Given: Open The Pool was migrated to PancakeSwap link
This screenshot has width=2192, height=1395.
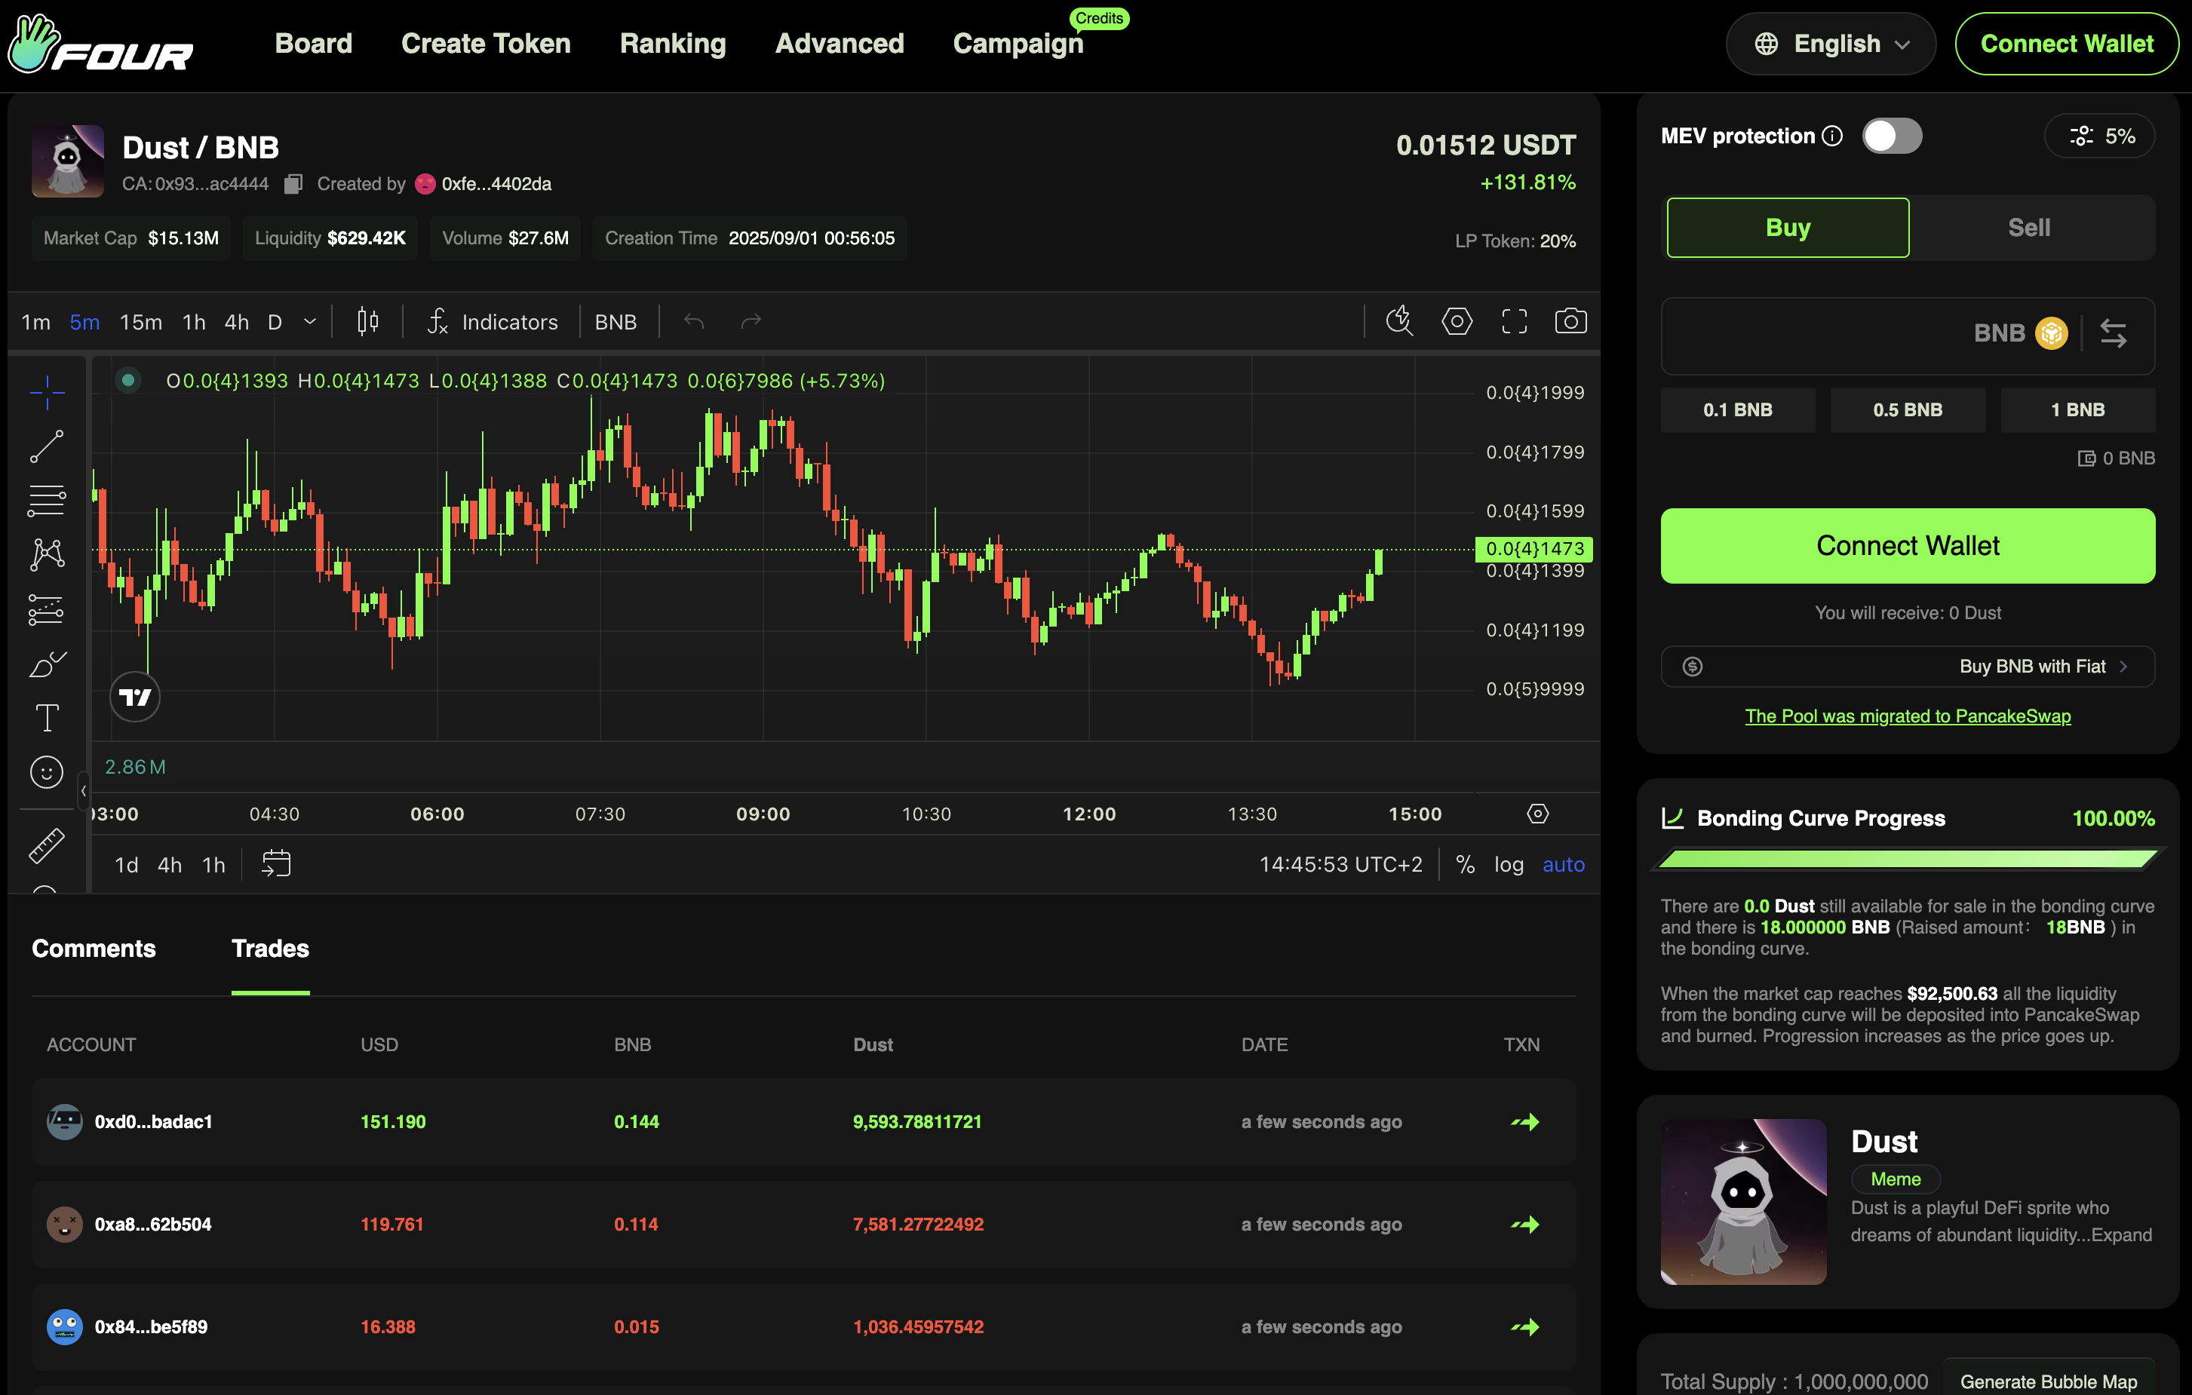Looking at the screenshot, I should tap(1907, 716).
